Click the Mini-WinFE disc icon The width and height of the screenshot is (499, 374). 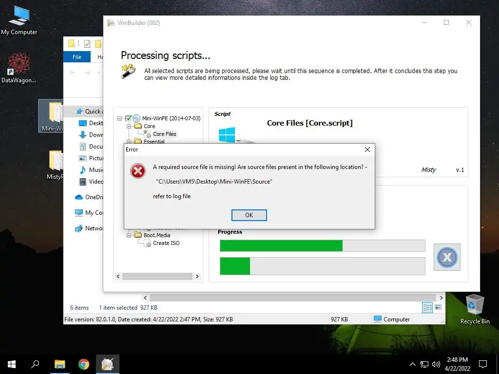136,118
